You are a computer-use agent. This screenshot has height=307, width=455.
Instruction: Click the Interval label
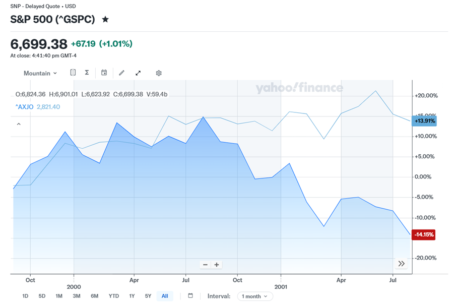(219, 296)
